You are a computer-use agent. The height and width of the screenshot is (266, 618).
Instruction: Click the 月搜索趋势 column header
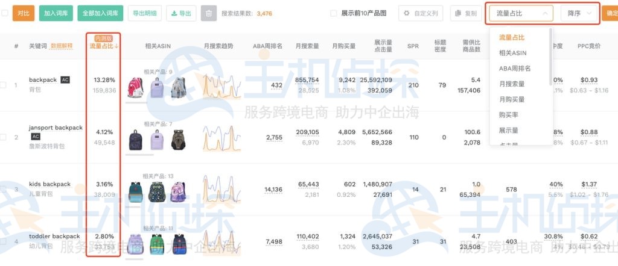218,46
